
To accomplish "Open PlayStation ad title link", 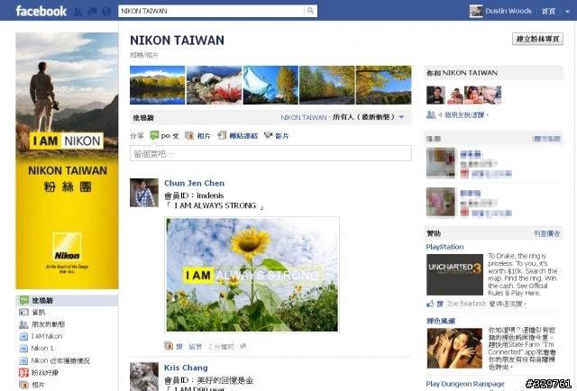I will click(444, 247).
